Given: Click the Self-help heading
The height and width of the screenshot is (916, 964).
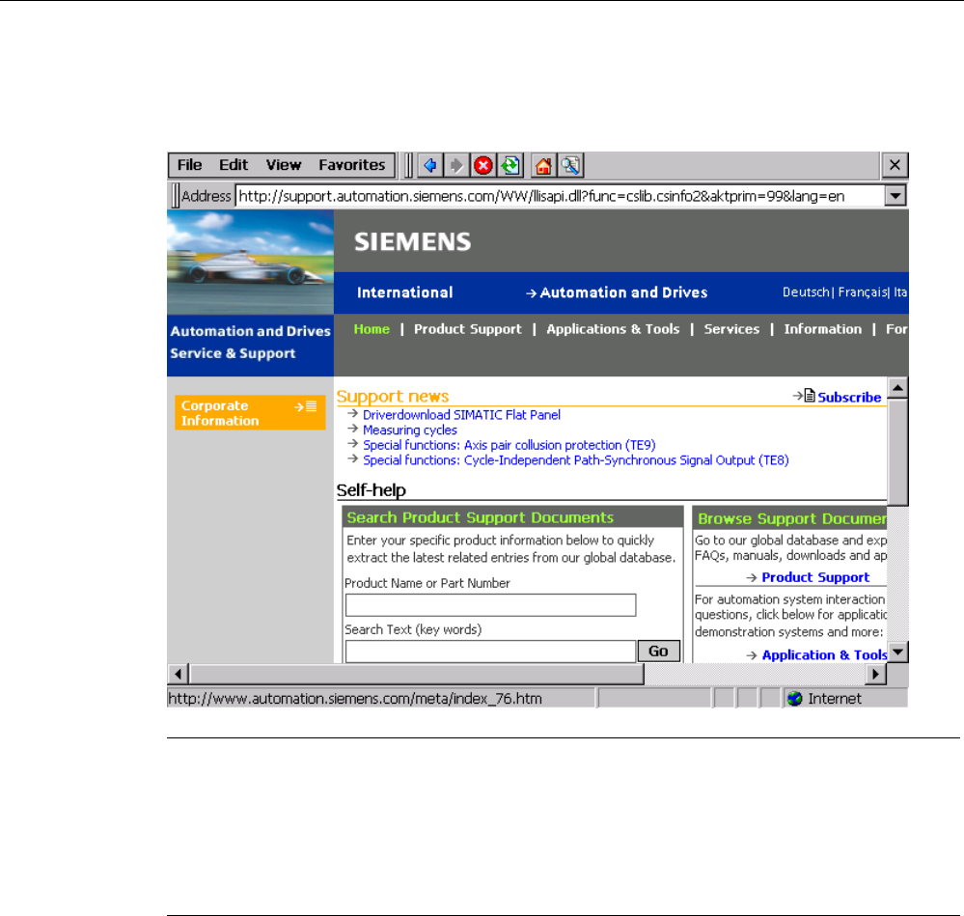Looking at the screenshot, I should (x=371, y=490).
